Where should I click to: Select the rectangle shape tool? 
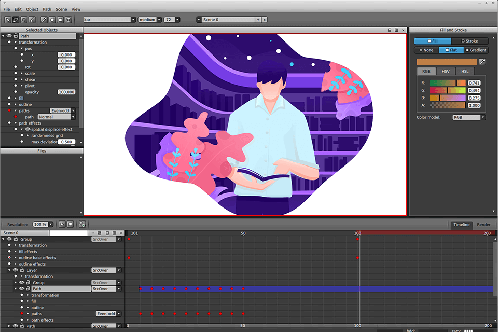pyautogui.click(x=60, y=20)
